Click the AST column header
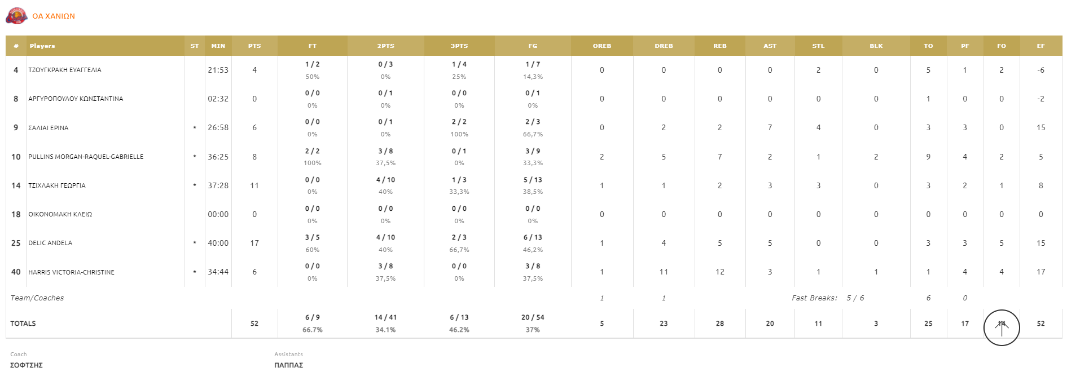 coord(770,46)
